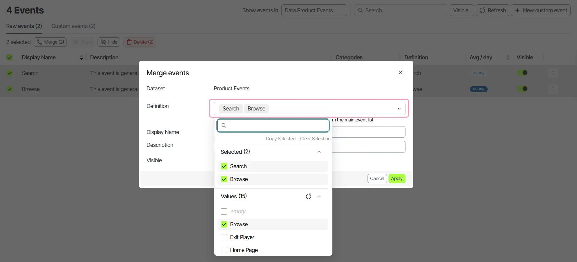Click Clear Selection link
577x262 pixels.
(x=315, y=139)
